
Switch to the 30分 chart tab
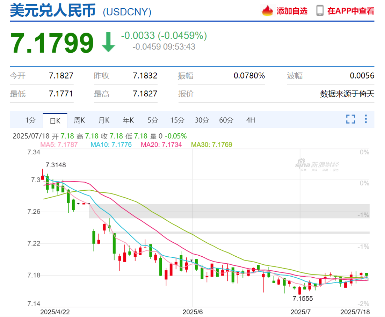pyautogui.click(x=201, y=120)
